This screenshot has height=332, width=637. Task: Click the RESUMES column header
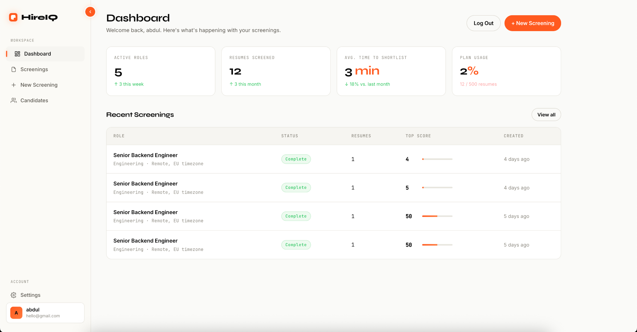[361, 136]
